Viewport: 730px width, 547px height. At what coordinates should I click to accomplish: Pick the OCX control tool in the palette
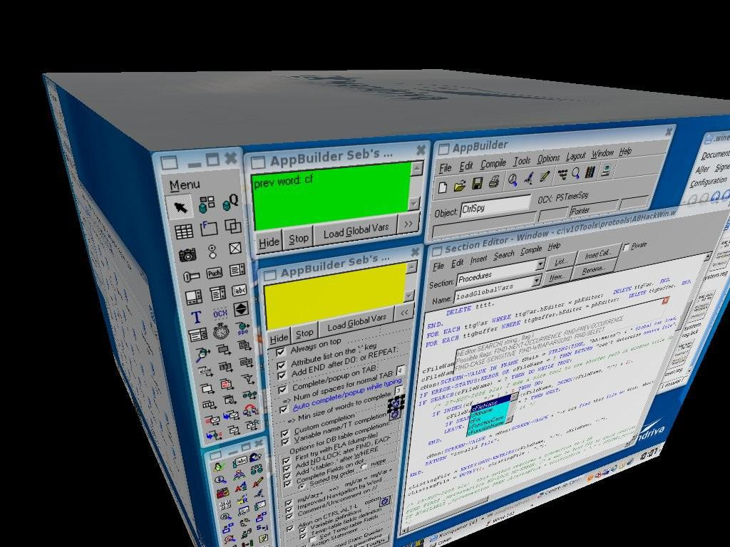click(220, 313)
